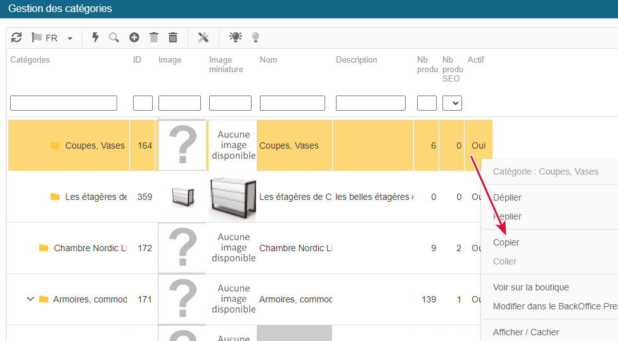Viewport: 618px width, 341px height.
Task: Click the solid gray trash icon
Action: click(153, 38)
